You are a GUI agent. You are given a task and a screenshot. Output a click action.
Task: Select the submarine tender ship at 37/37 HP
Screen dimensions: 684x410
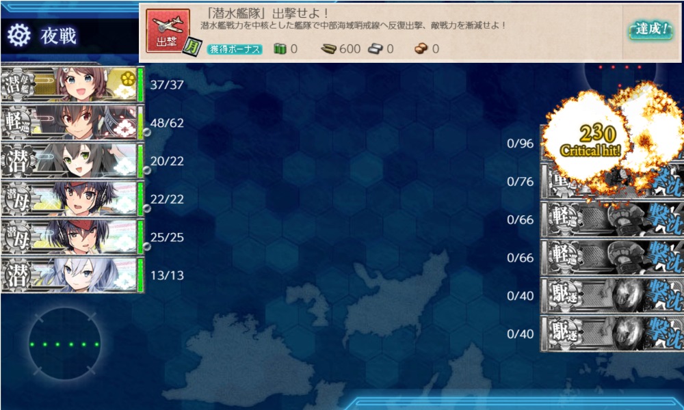[73, 84]
